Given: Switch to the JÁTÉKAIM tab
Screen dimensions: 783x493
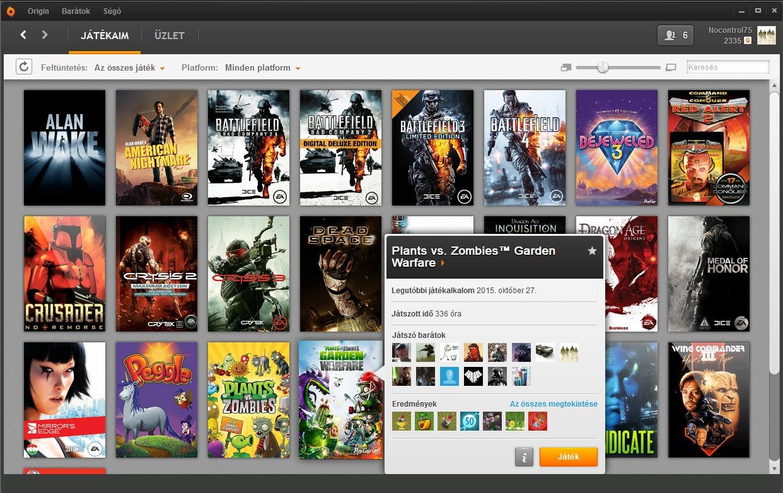Looking at the screenshot, I should pos(105,35).
